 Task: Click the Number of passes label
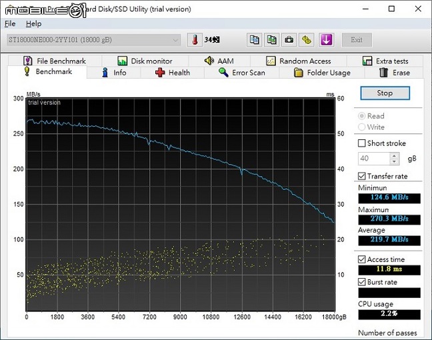(387, 333)
